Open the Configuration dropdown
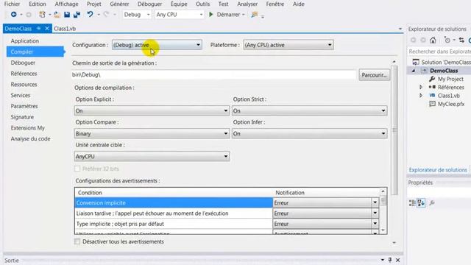471x265 pixels. point(157,45)
